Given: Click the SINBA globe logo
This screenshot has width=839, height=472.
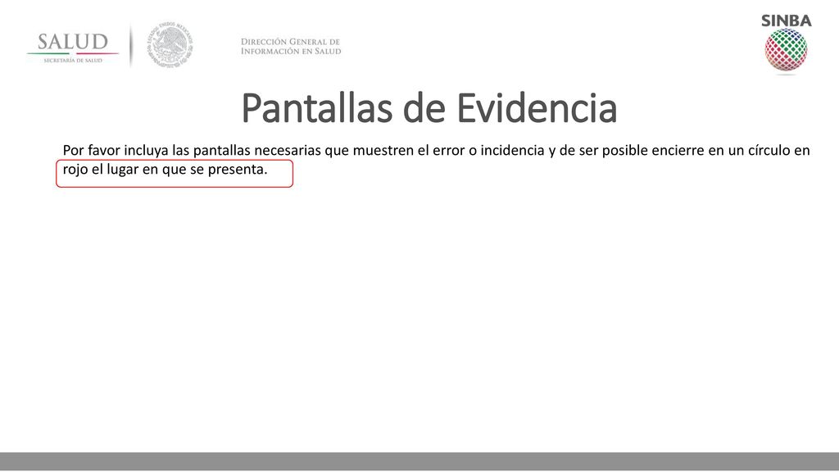Looking at the screenshot, I should pos(786,43).
